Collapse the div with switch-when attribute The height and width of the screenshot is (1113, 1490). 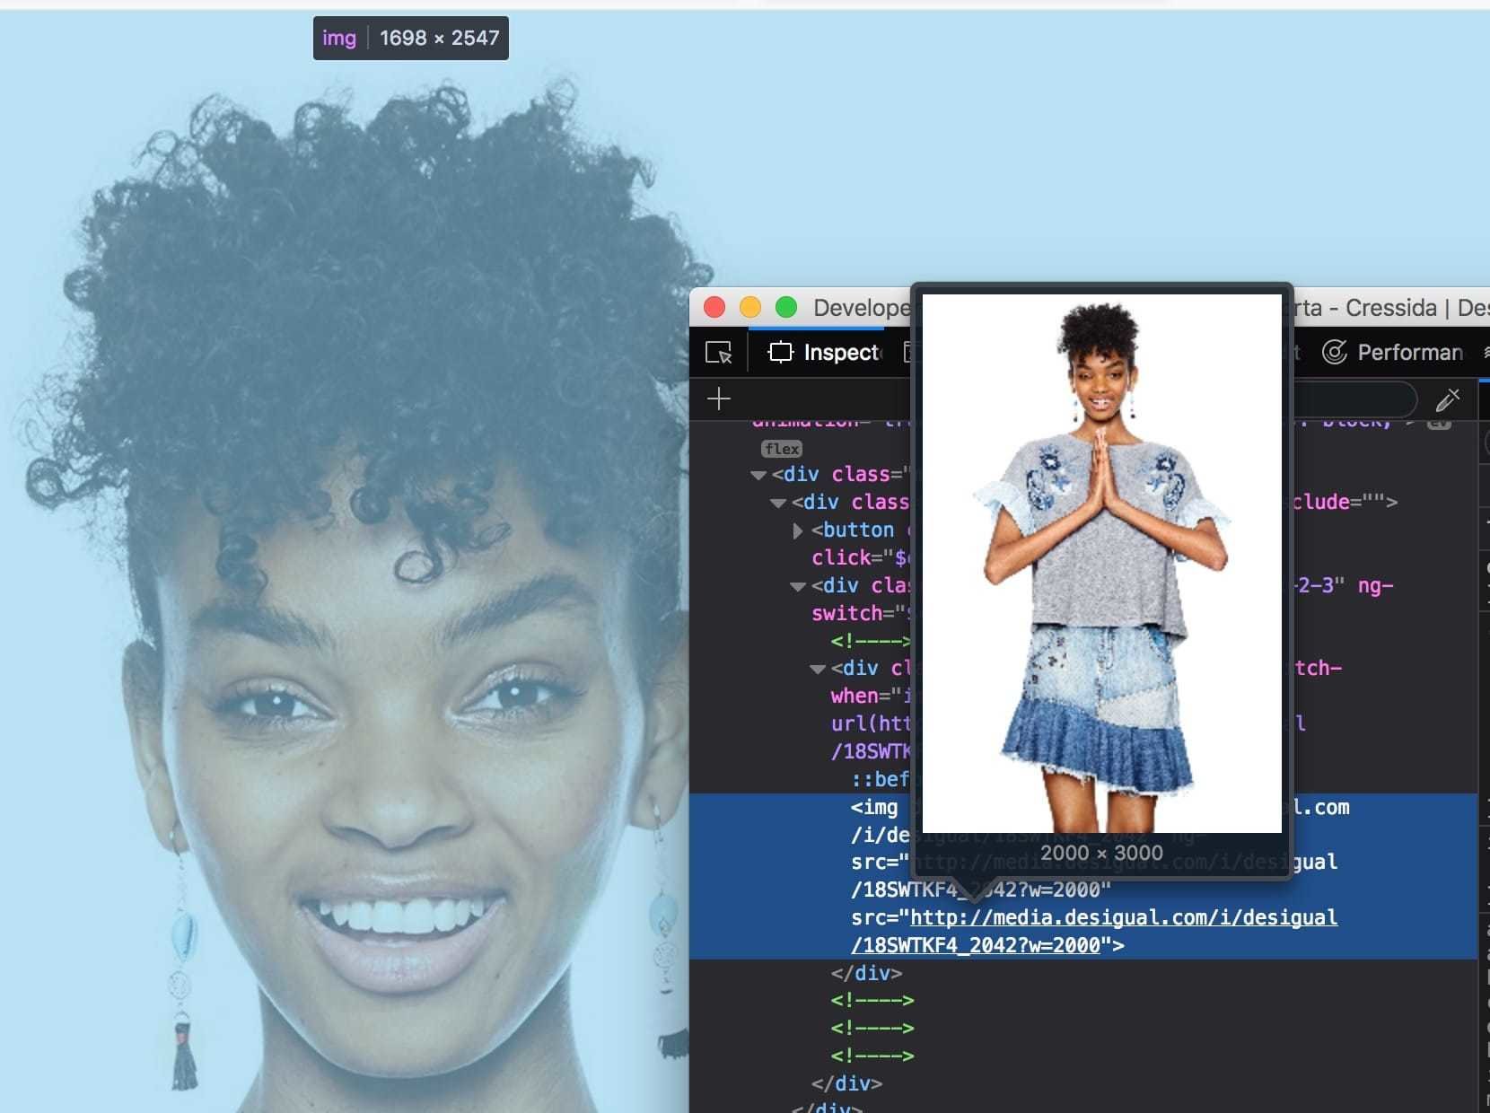tap(818, 669)
